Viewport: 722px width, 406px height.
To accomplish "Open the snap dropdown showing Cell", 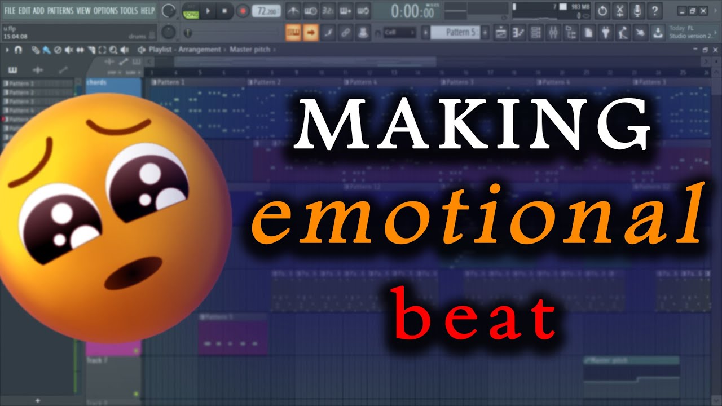I will pos(399,33).
